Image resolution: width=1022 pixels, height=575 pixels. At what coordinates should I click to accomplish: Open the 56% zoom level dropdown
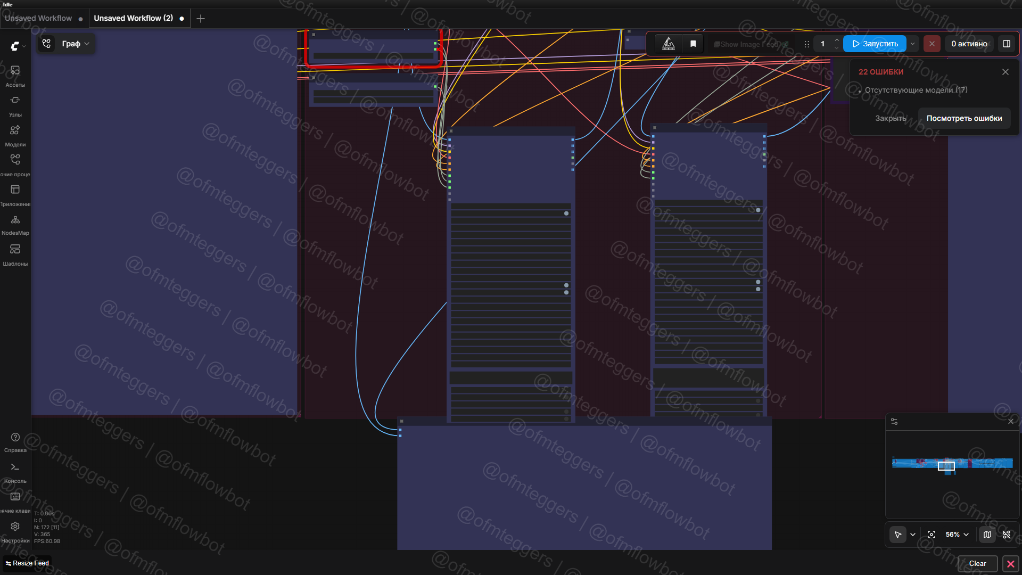[x=957, y=535]
